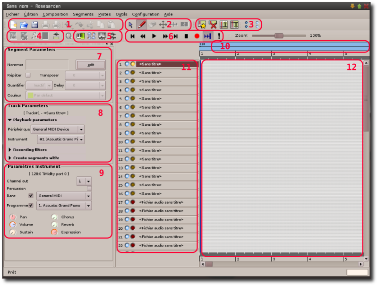
Task: Stop playback with Stop button
Action: [186, 36]
